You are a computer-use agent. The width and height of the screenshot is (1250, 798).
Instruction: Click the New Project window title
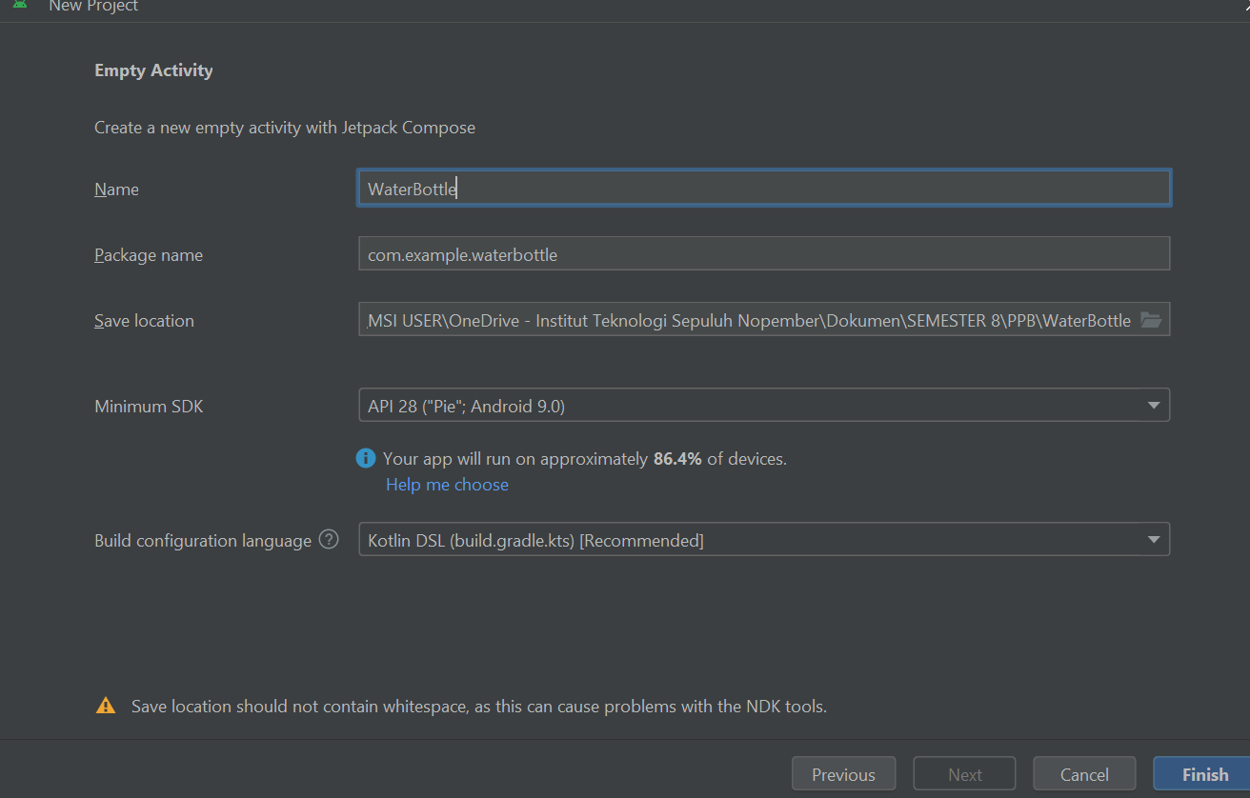(93, 6)
